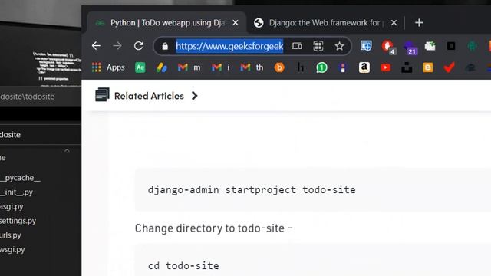This screenshot has height=276, width=491.
Task: Click the Related Articles heading
Action: pyautogui.click(x=149, y=96)
